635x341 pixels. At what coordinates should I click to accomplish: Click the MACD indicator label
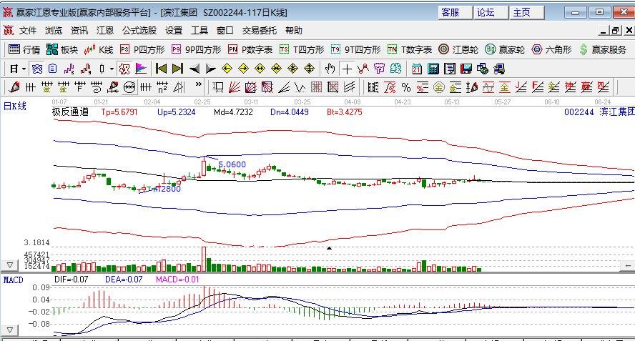point(14,280)
